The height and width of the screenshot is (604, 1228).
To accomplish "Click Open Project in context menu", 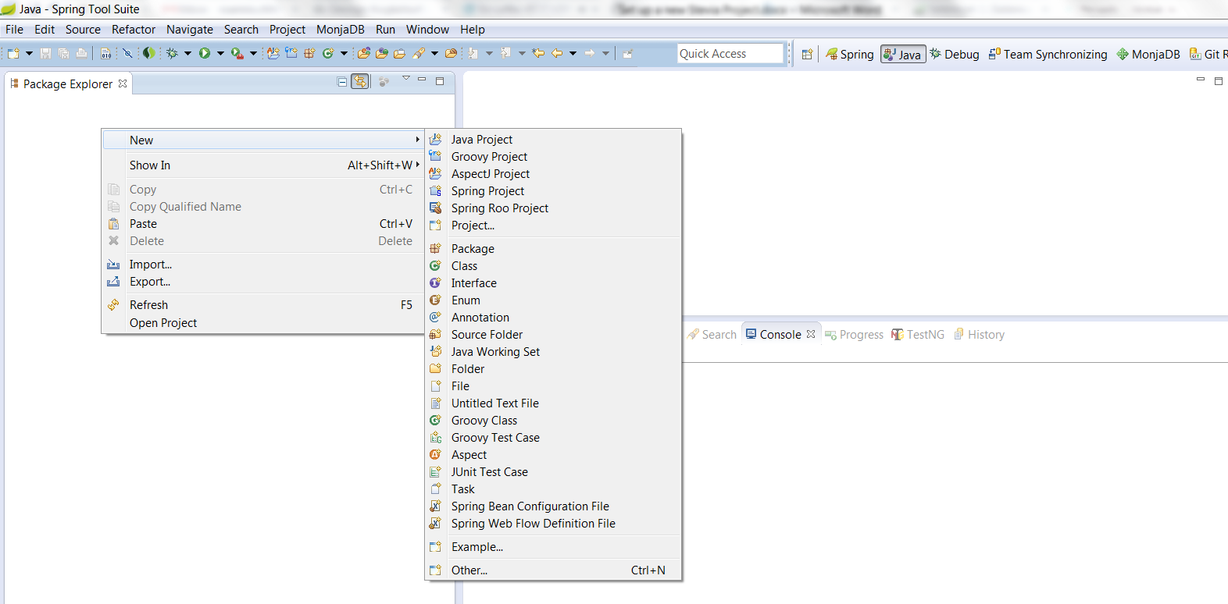I will 262,322.
